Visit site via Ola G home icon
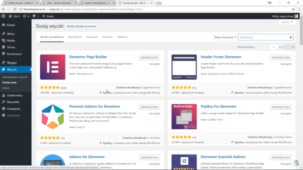This screenshot has width=303, height=170. [x=10, y=16]
